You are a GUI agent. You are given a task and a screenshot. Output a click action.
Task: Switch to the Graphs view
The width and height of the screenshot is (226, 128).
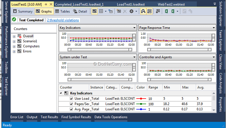(44, 11)
